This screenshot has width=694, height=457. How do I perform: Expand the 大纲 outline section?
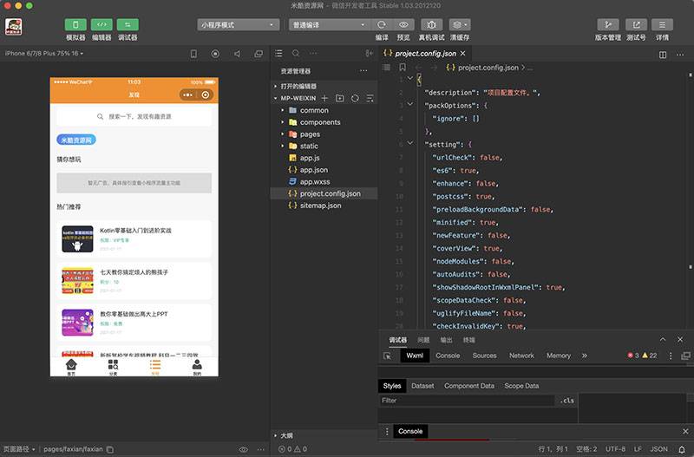[x=286, y=435]
